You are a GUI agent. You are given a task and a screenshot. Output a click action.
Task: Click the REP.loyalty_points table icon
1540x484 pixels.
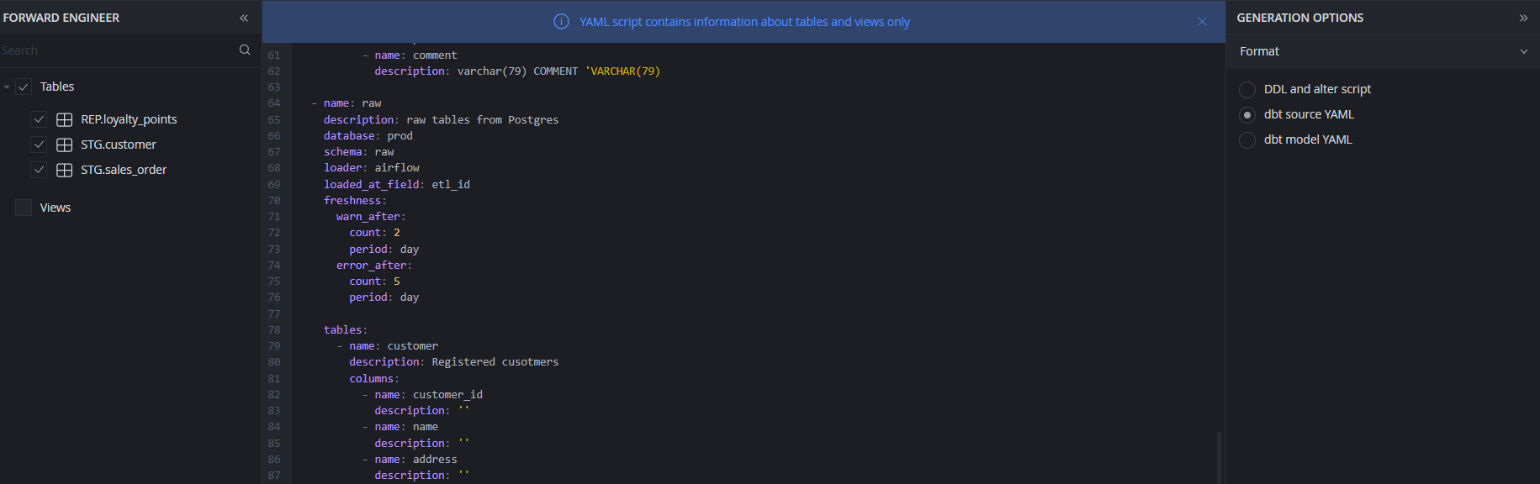click(64, 118)
